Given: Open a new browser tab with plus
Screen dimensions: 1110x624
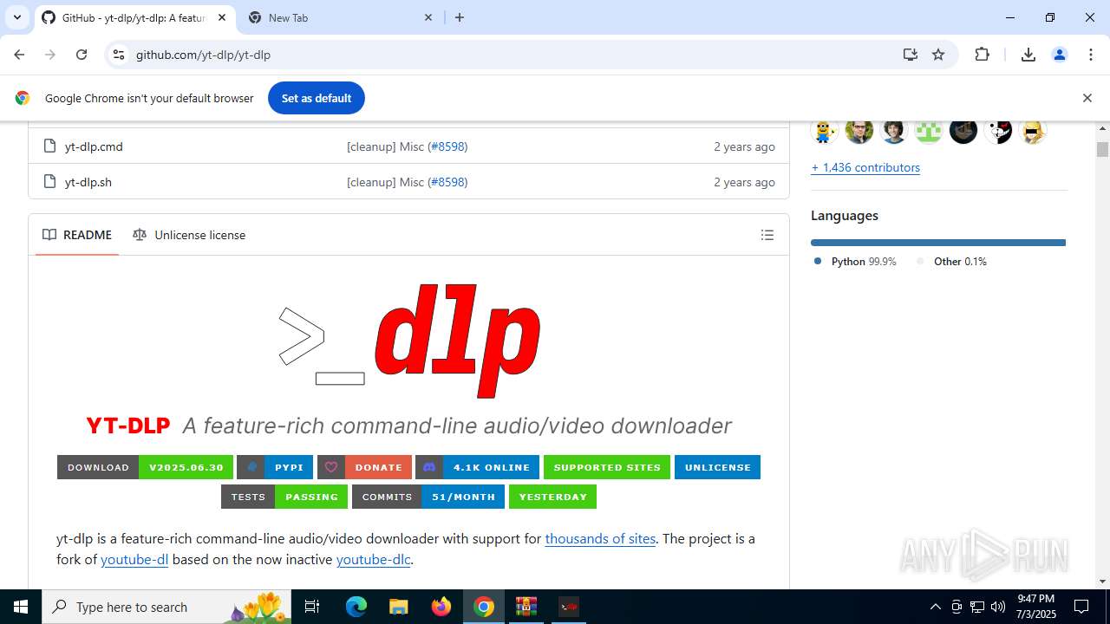Looking at the screenshot, I should pos(460,17).
